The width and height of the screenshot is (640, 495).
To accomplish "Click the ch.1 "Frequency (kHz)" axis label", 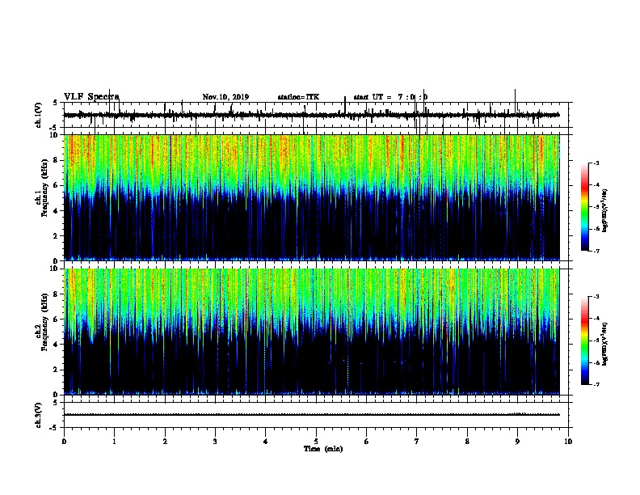I will [x=44, y=188].
